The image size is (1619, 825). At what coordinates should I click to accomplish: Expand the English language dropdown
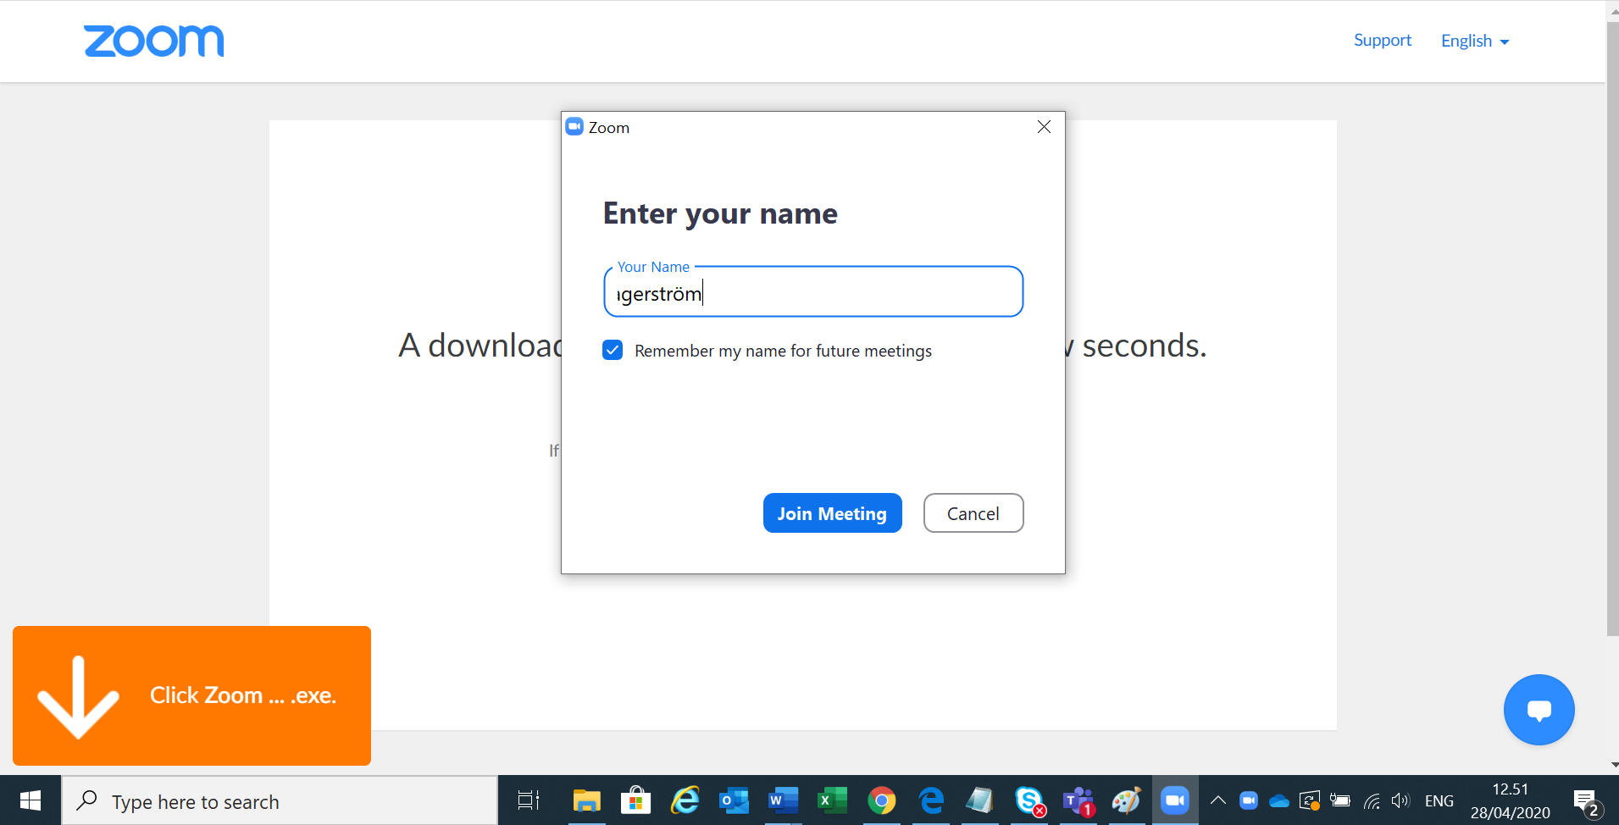1474,41
